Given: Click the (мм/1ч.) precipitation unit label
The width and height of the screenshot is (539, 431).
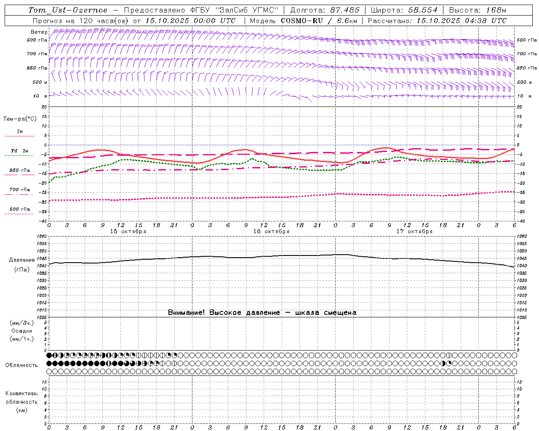Looking at the screenshot, I should [x=22, y=339].
